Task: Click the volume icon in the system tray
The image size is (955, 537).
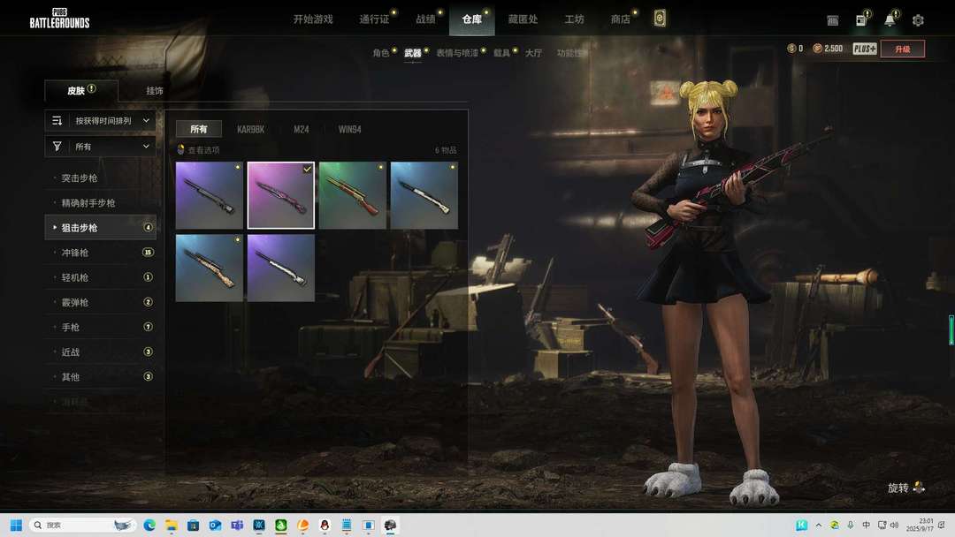Action: 894,525
